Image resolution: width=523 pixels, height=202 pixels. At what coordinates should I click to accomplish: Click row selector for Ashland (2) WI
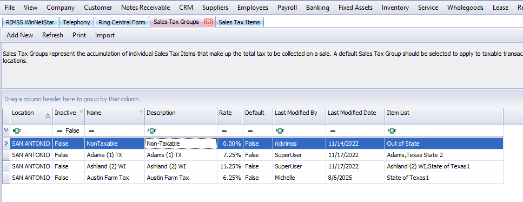pos(6,166)
